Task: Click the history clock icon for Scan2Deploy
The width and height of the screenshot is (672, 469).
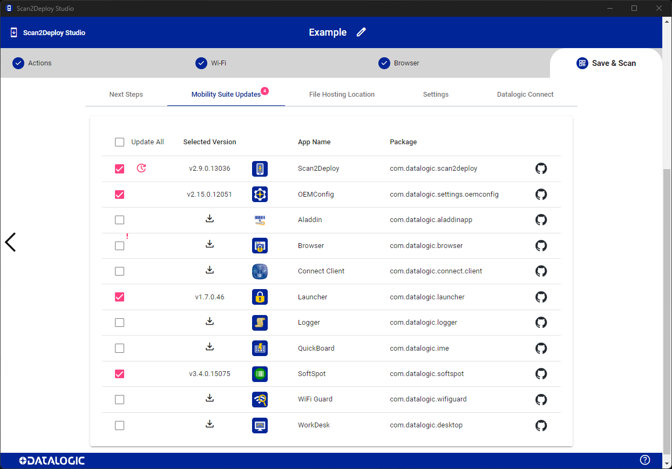Action: click(141, 168)
